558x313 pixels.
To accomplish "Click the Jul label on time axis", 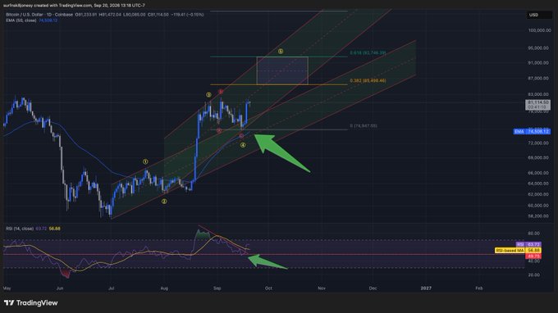I will 112,288.
